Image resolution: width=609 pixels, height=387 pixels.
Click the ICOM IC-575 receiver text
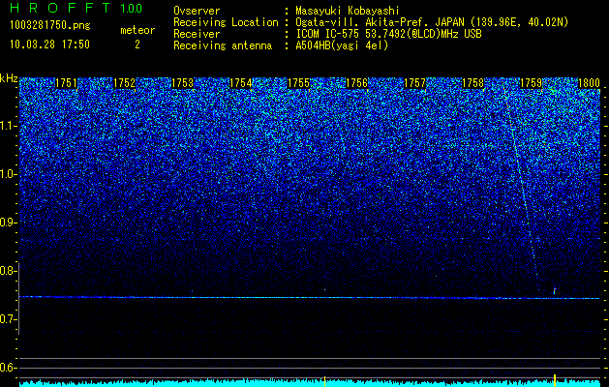388,34
